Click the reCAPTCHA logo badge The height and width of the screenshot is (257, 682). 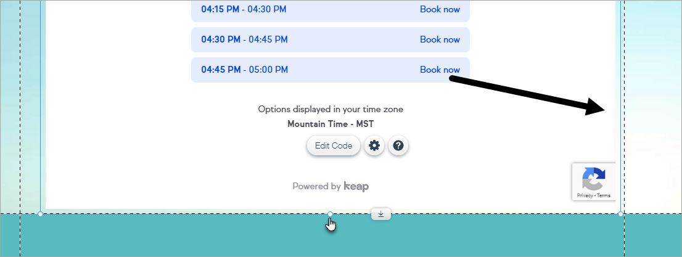(594, 179)
